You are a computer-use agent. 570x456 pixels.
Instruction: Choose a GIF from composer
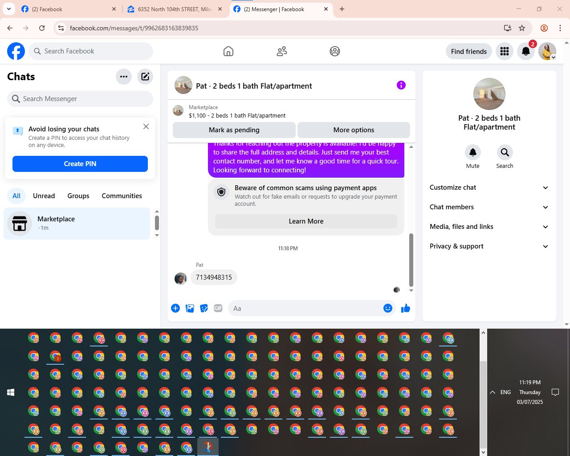pos(218,308)
